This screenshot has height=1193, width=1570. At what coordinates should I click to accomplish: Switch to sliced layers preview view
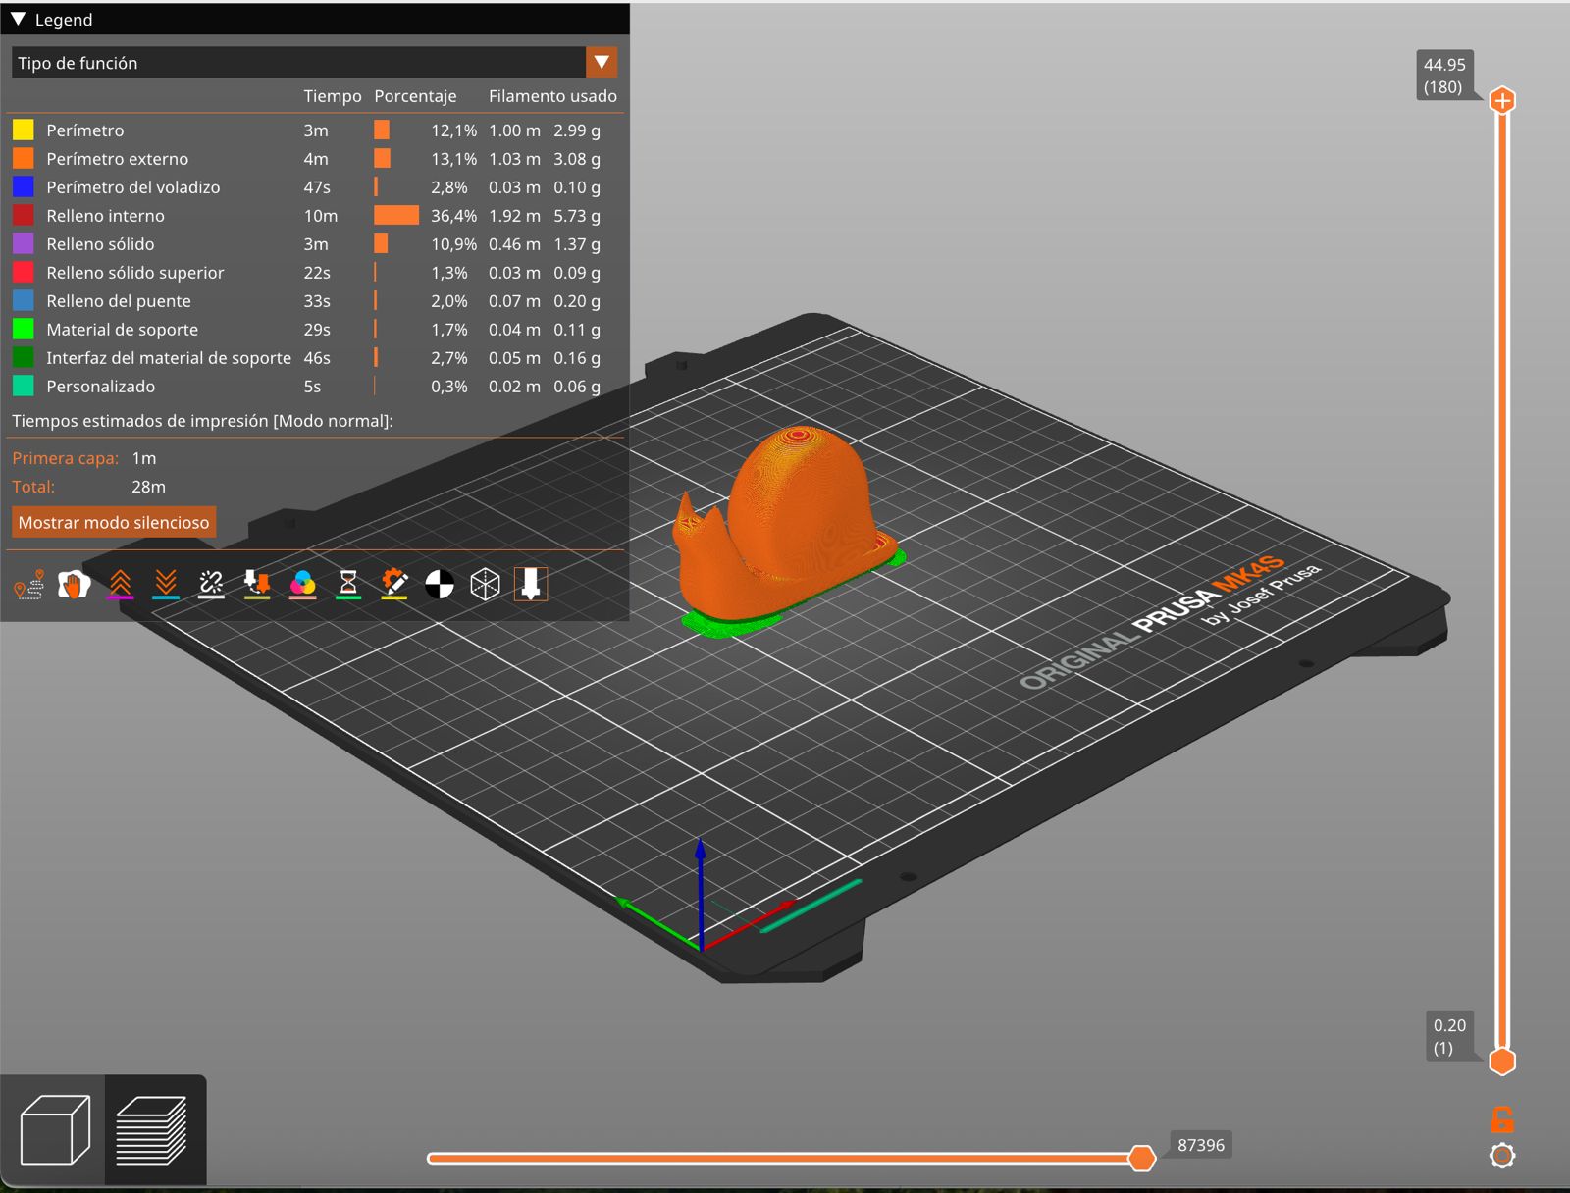click(x=152, y=1130)
